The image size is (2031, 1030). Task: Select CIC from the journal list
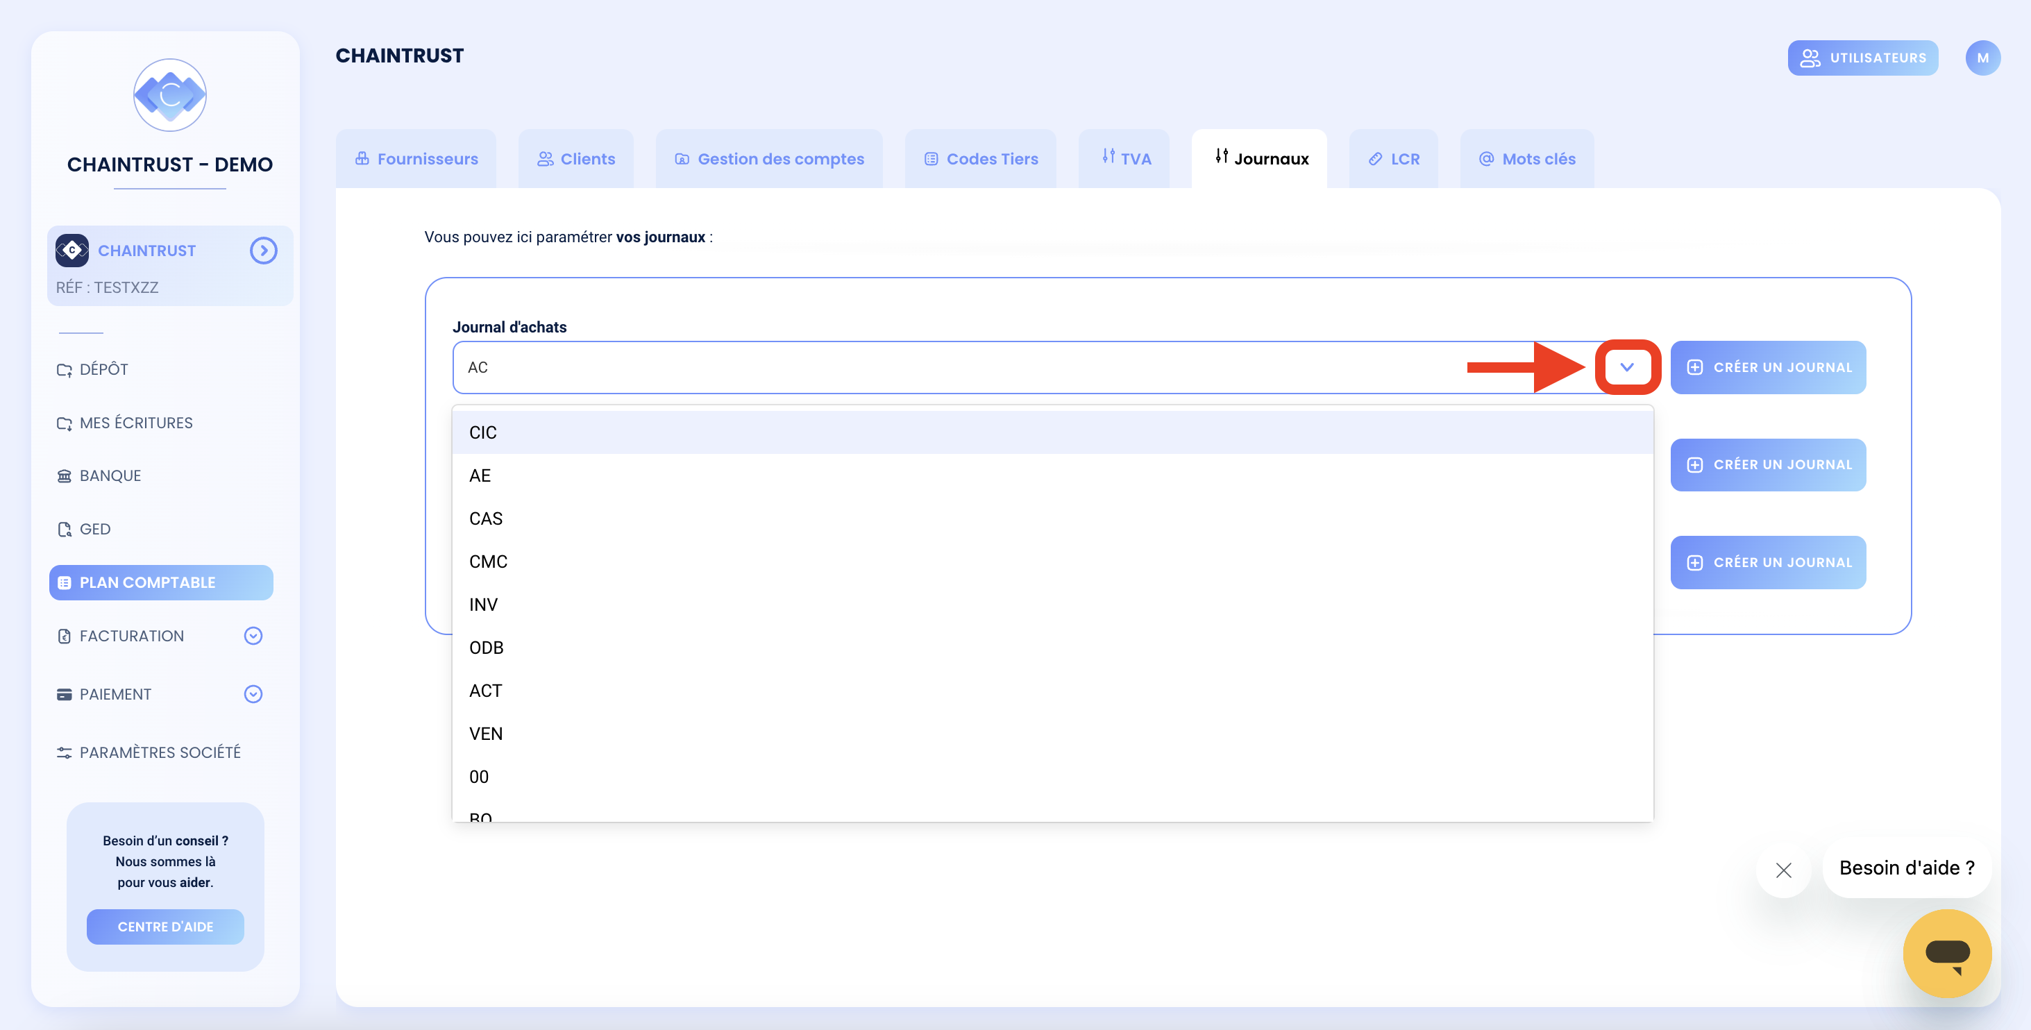click(1052, 432)
